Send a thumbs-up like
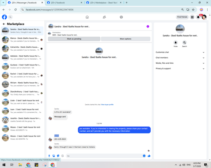 (x=149, y=156)
